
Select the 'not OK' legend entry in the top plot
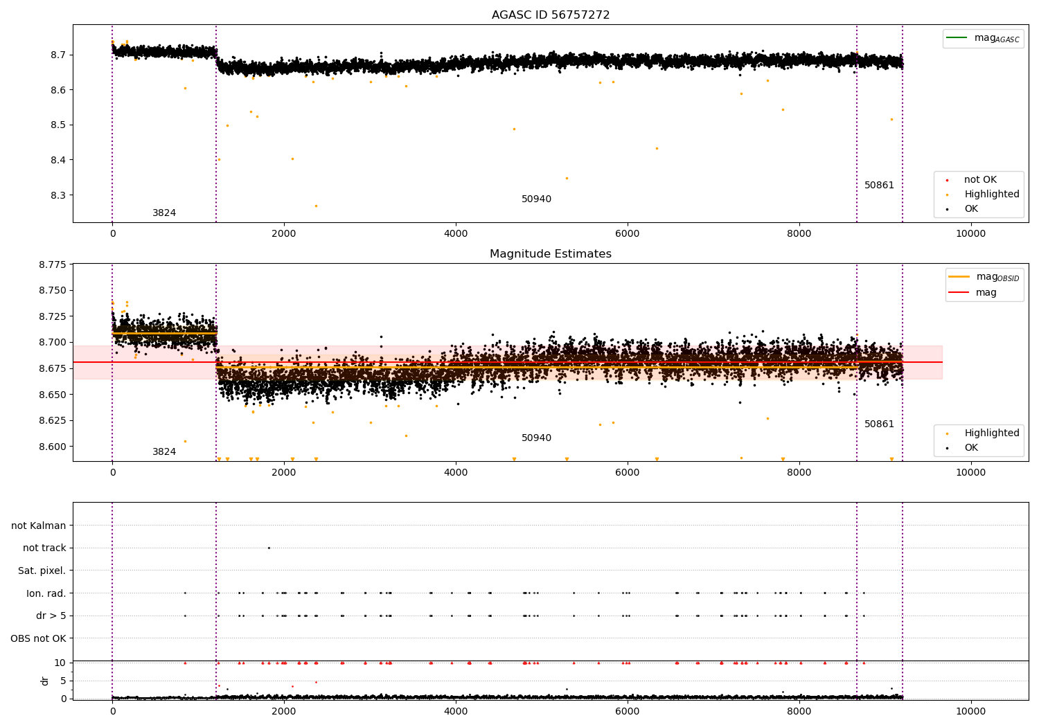coord(980,180)
